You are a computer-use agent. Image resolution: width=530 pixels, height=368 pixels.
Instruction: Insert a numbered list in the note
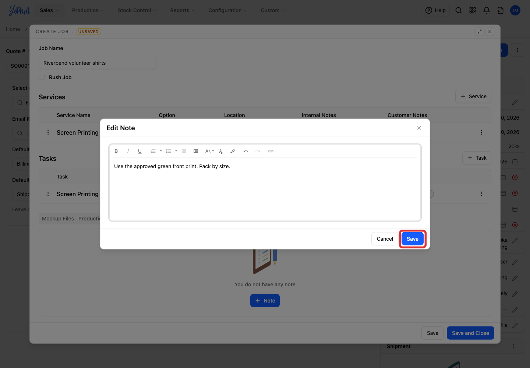153,151
